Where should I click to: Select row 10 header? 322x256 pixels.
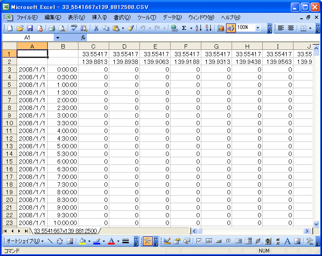[x=9, y=123]
